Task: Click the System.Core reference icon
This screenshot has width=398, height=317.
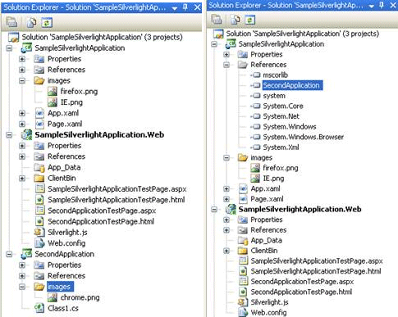Action: (x=256, y=106)
